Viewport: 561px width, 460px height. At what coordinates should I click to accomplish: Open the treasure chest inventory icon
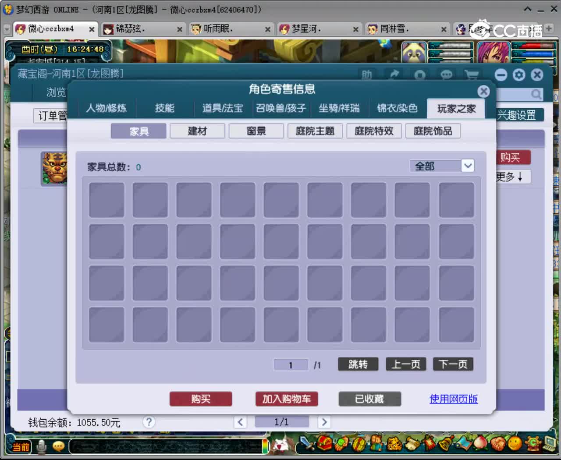[325, 443]
